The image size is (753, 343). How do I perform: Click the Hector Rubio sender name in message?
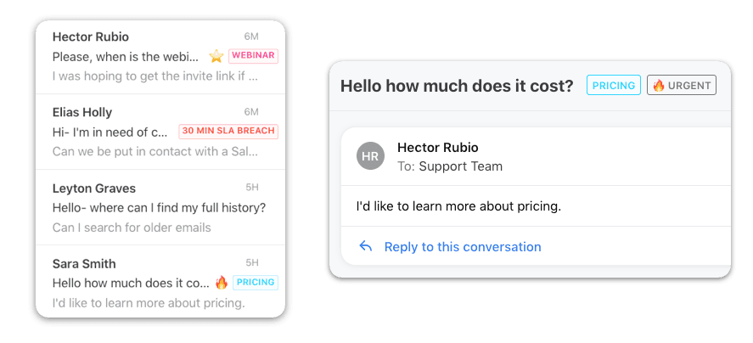coord(437,148)
